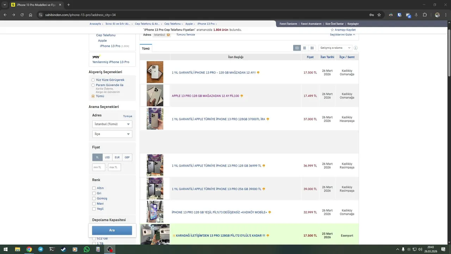Open the İstanbul (Tümü) city dropdown

tap(112, 124)
